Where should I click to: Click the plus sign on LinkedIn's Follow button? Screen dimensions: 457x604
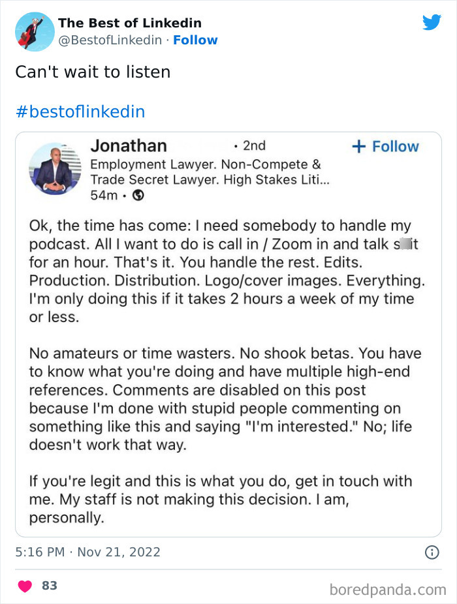[359, 146]
